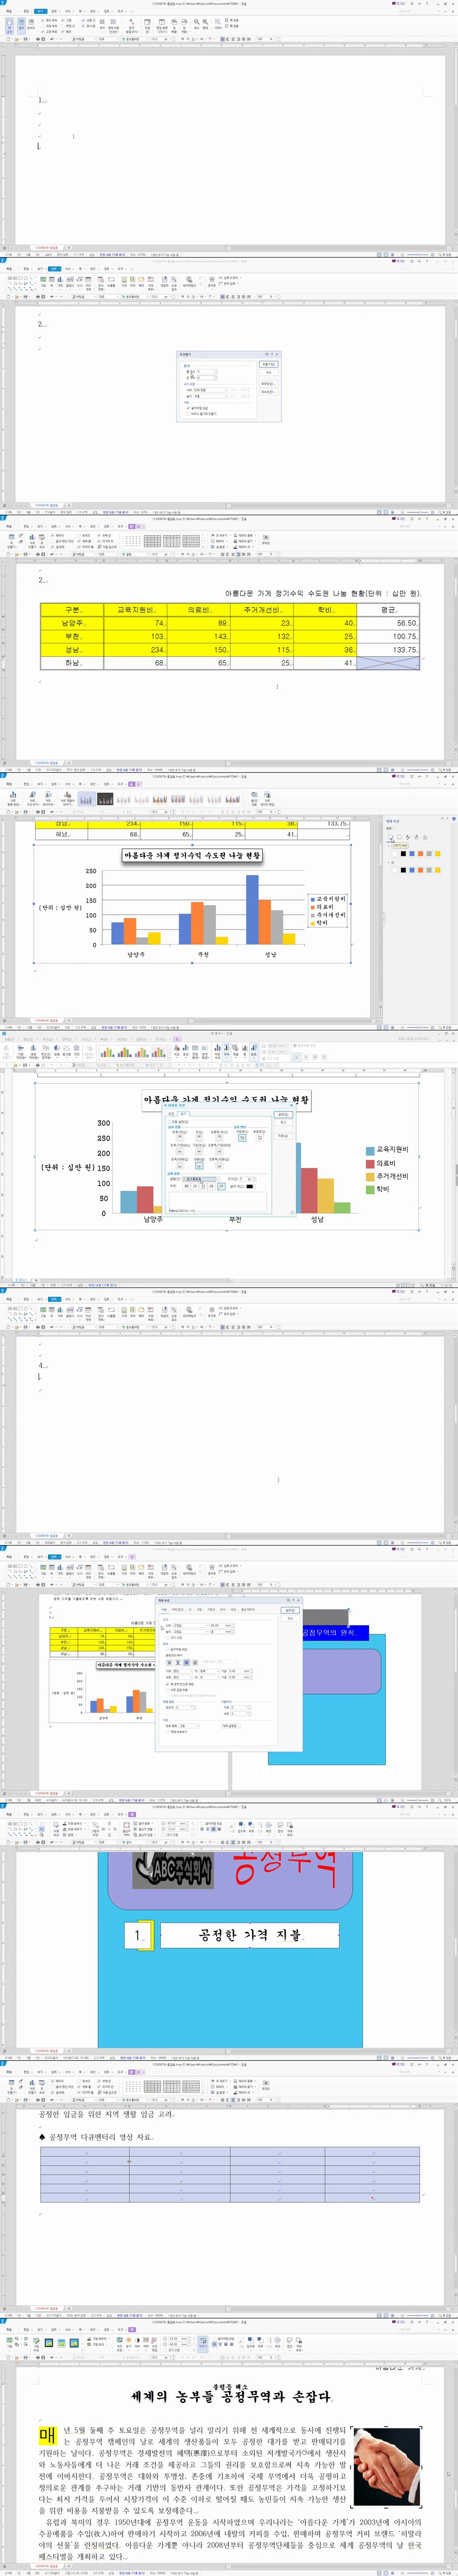Select the 자리 차지 wrap icon in 개체 속성
This screenshot has height=2576, width=458.
pos(178,1663)
